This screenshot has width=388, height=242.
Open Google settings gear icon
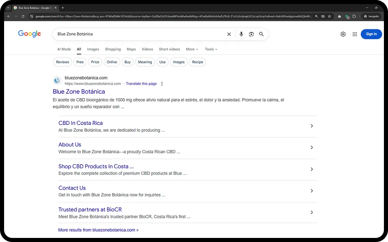[x=343, y=34]
